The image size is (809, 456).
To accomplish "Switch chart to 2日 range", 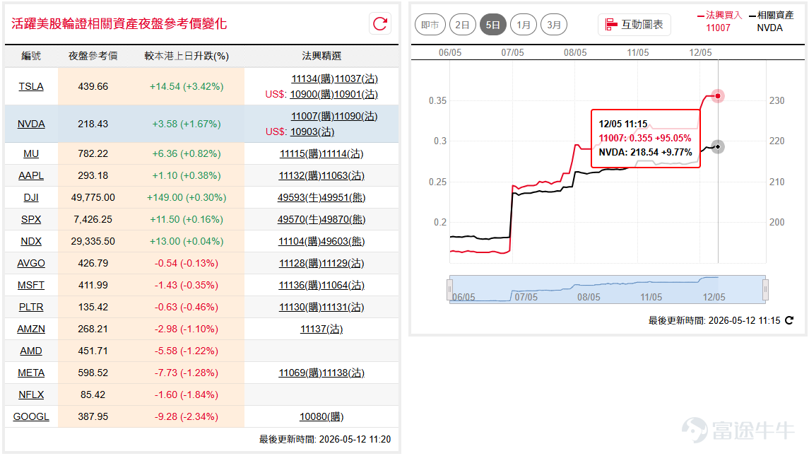I will click(462, 24).
